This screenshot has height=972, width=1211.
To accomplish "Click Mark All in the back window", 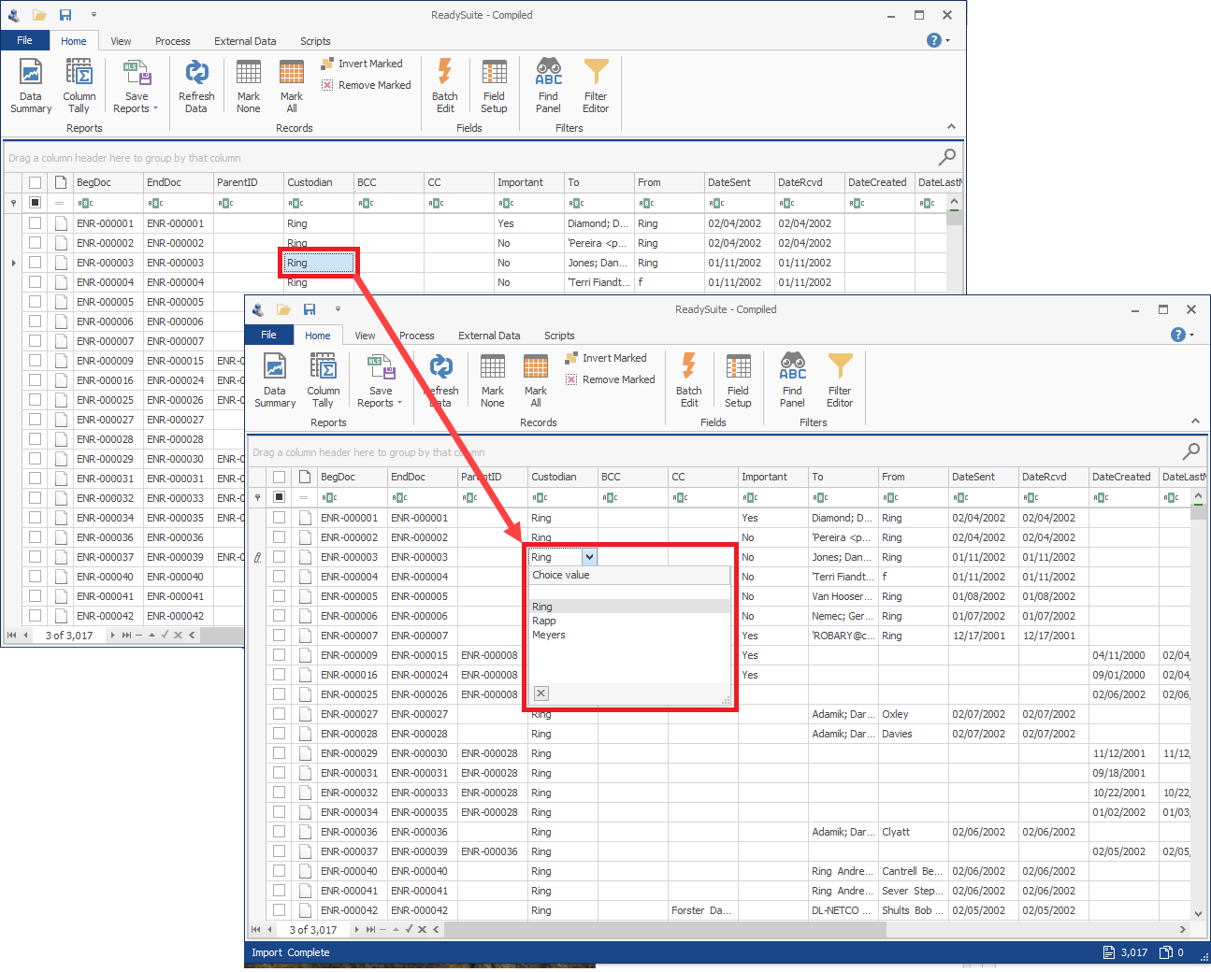I will tap(292, 86).
